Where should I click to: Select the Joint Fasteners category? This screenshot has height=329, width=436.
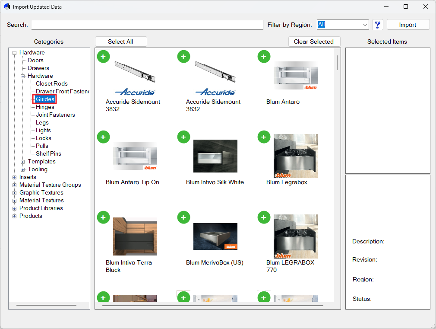(x=55, y=115)
